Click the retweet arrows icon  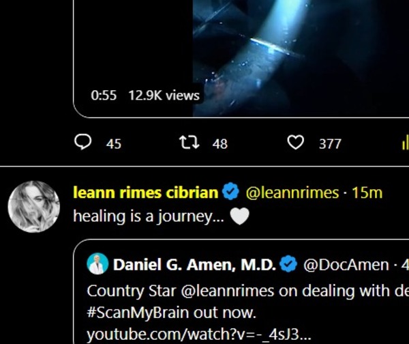point(187,143)
